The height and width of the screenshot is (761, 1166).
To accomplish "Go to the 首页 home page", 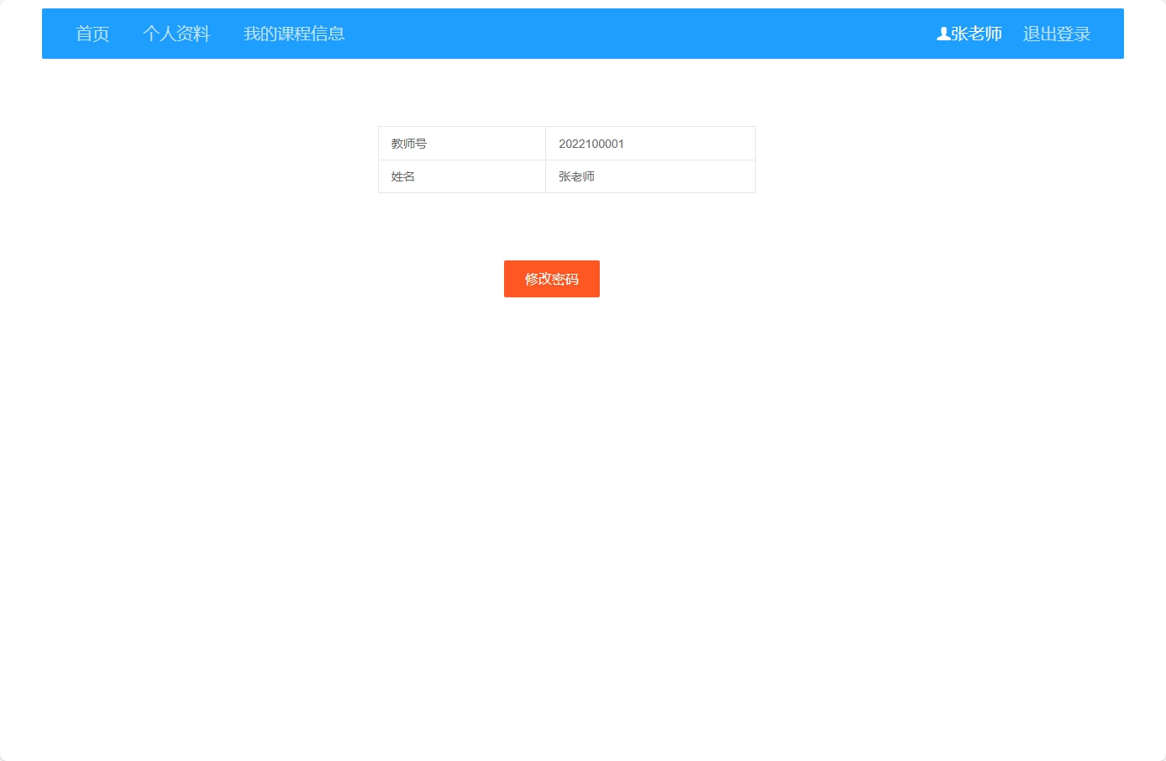I will [x=92, y=34].
